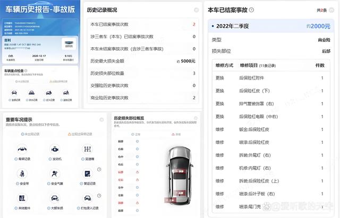Click the 共2条 record count
The height and width of the screenshot is (218, 340).
(322, 10)
